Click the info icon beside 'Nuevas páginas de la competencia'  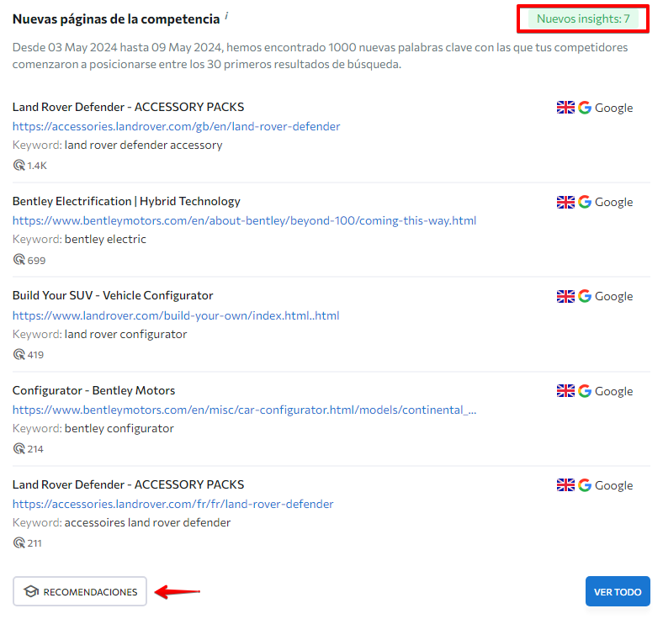pyautogui.click(x=226, y=16)
